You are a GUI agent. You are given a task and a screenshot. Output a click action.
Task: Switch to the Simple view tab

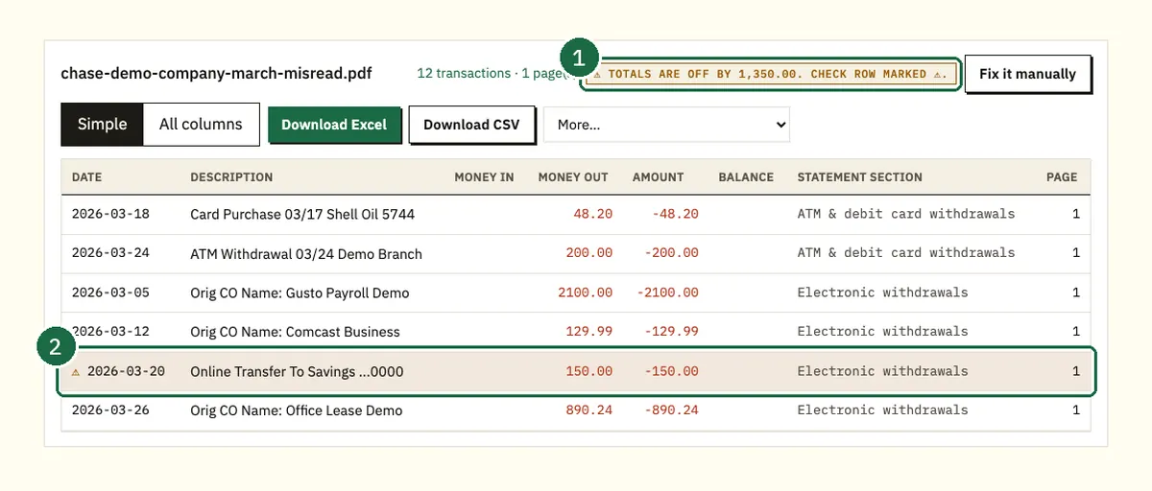(102, 125)
